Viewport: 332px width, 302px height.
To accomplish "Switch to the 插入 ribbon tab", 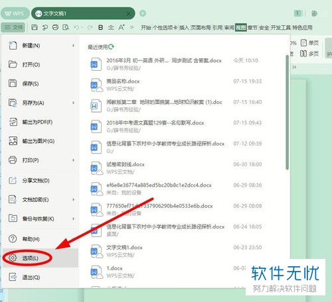I will [x=184, y=28].
